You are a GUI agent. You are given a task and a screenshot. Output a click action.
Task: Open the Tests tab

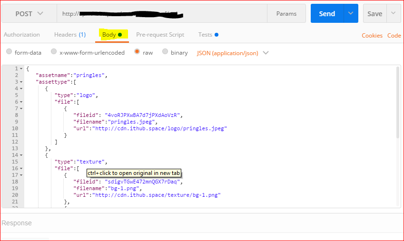click(x=208, y=35)
